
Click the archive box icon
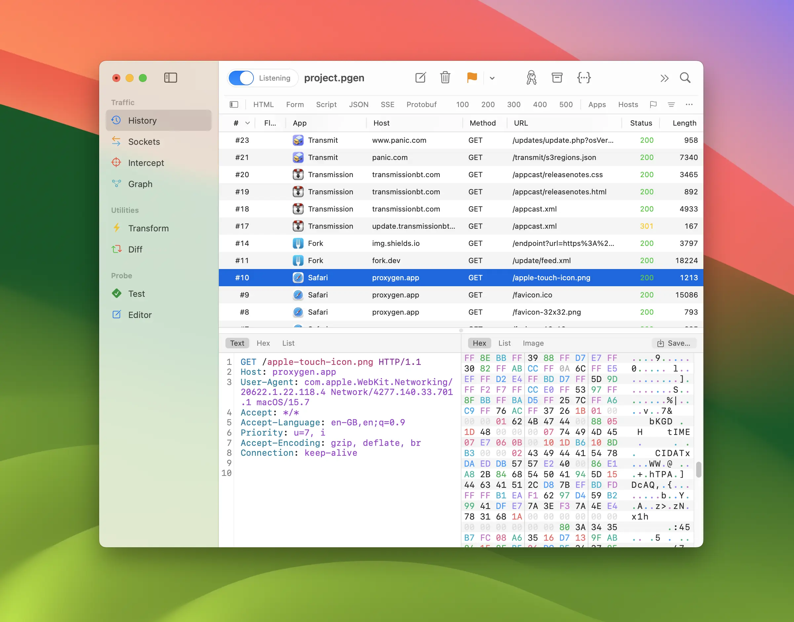557,78
